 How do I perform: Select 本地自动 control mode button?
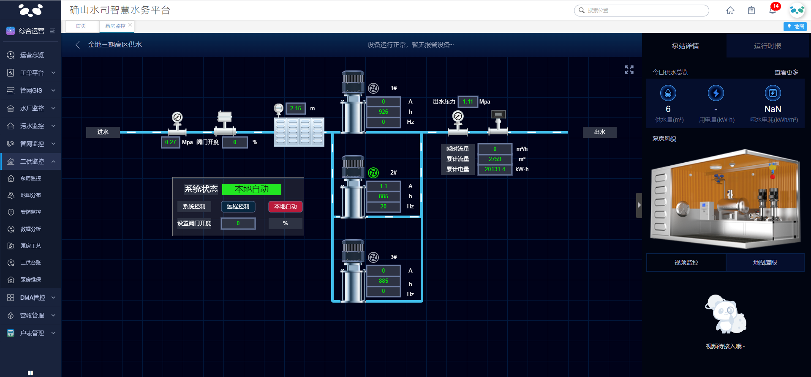[x=285, y=206]
